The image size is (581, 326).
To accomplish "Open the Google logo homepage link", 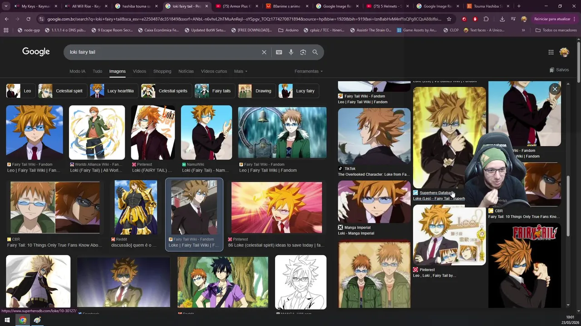I will pos(36,52).
